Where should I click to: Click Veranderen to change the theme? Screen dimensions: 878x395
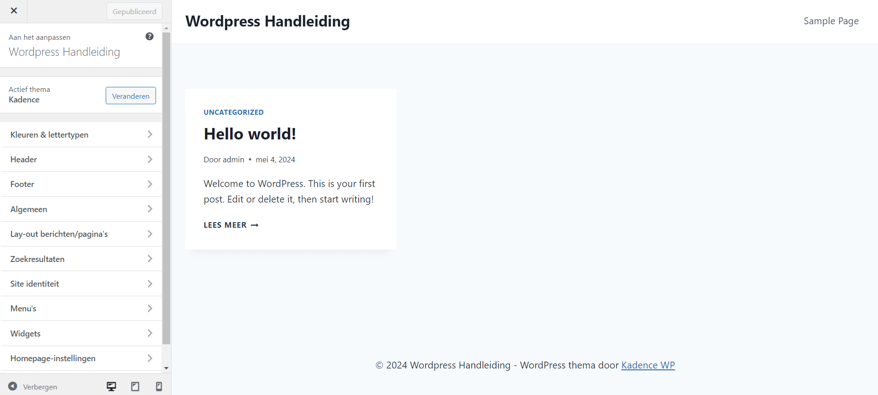pos(131,96)
